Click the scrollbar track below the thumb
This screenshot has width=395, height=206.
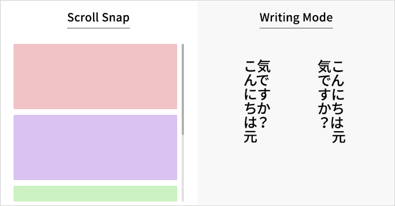183,168
